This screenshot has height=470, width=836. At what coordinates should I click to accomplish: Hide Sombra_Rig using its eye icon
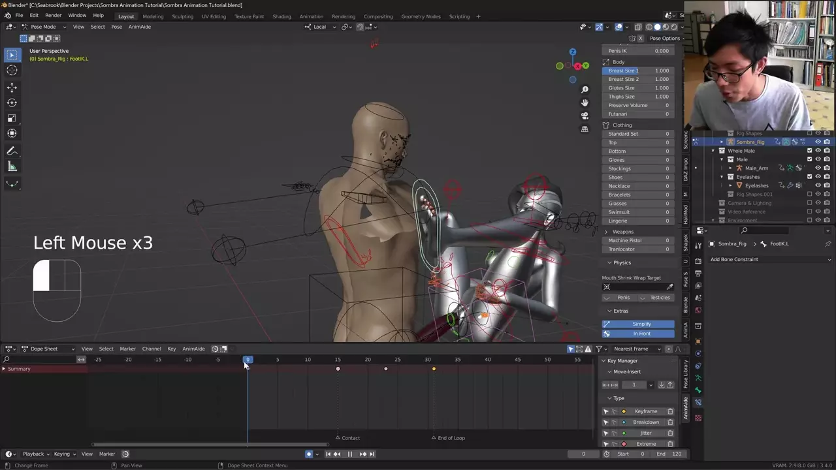point(818,142)
